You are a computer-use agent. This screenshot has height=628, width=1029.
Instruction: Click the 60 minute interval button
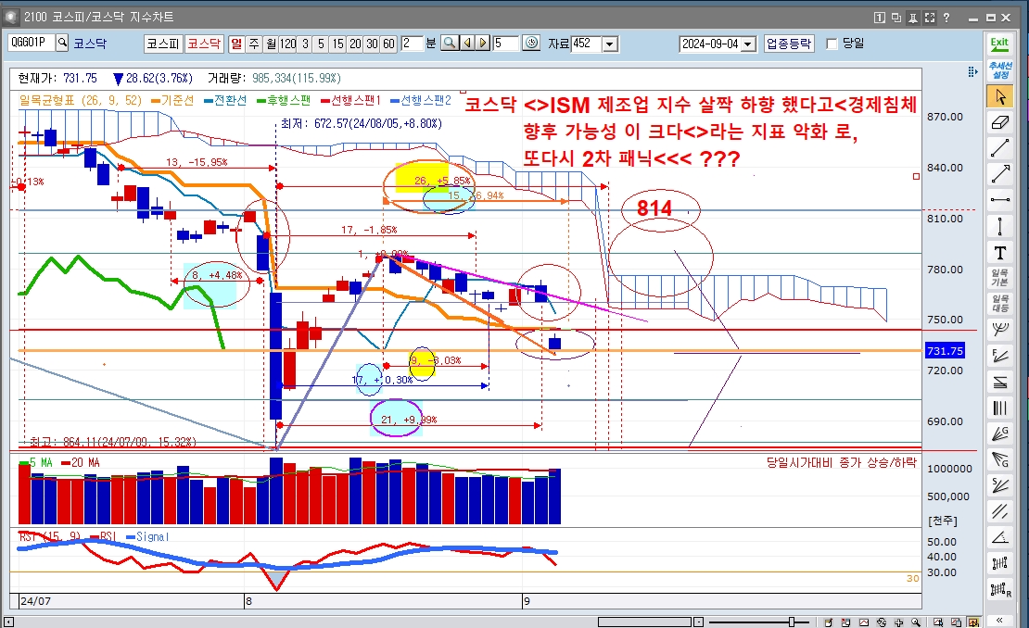[388, 43]
